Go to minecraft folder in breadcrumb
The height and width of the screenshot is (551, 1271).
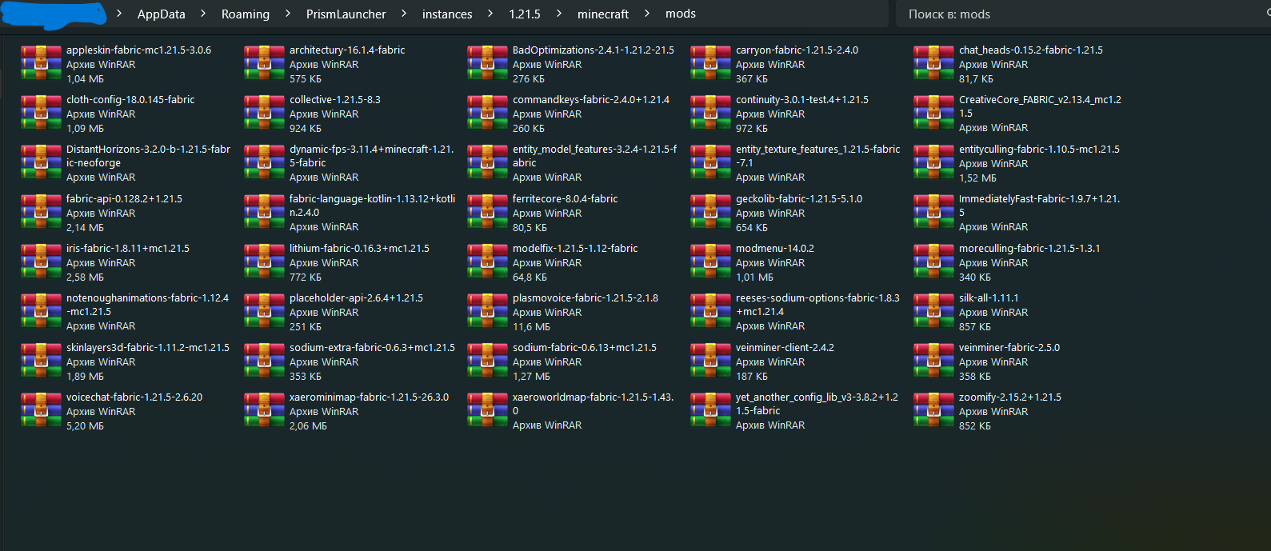pos(603,14)
